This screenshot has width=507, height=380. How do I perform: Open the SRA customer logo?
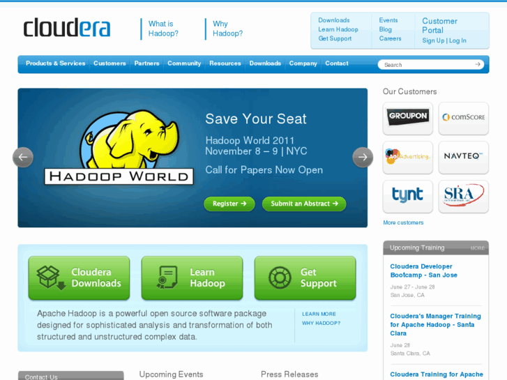pyautogui.click(x=463, y=197)
